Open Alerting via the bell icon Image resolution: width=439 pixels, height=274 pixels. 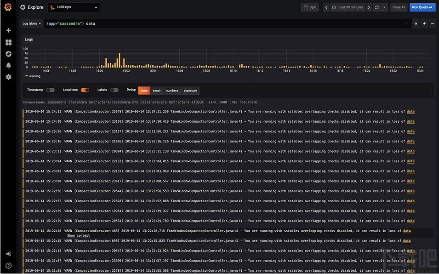click(x=8, y=65)
